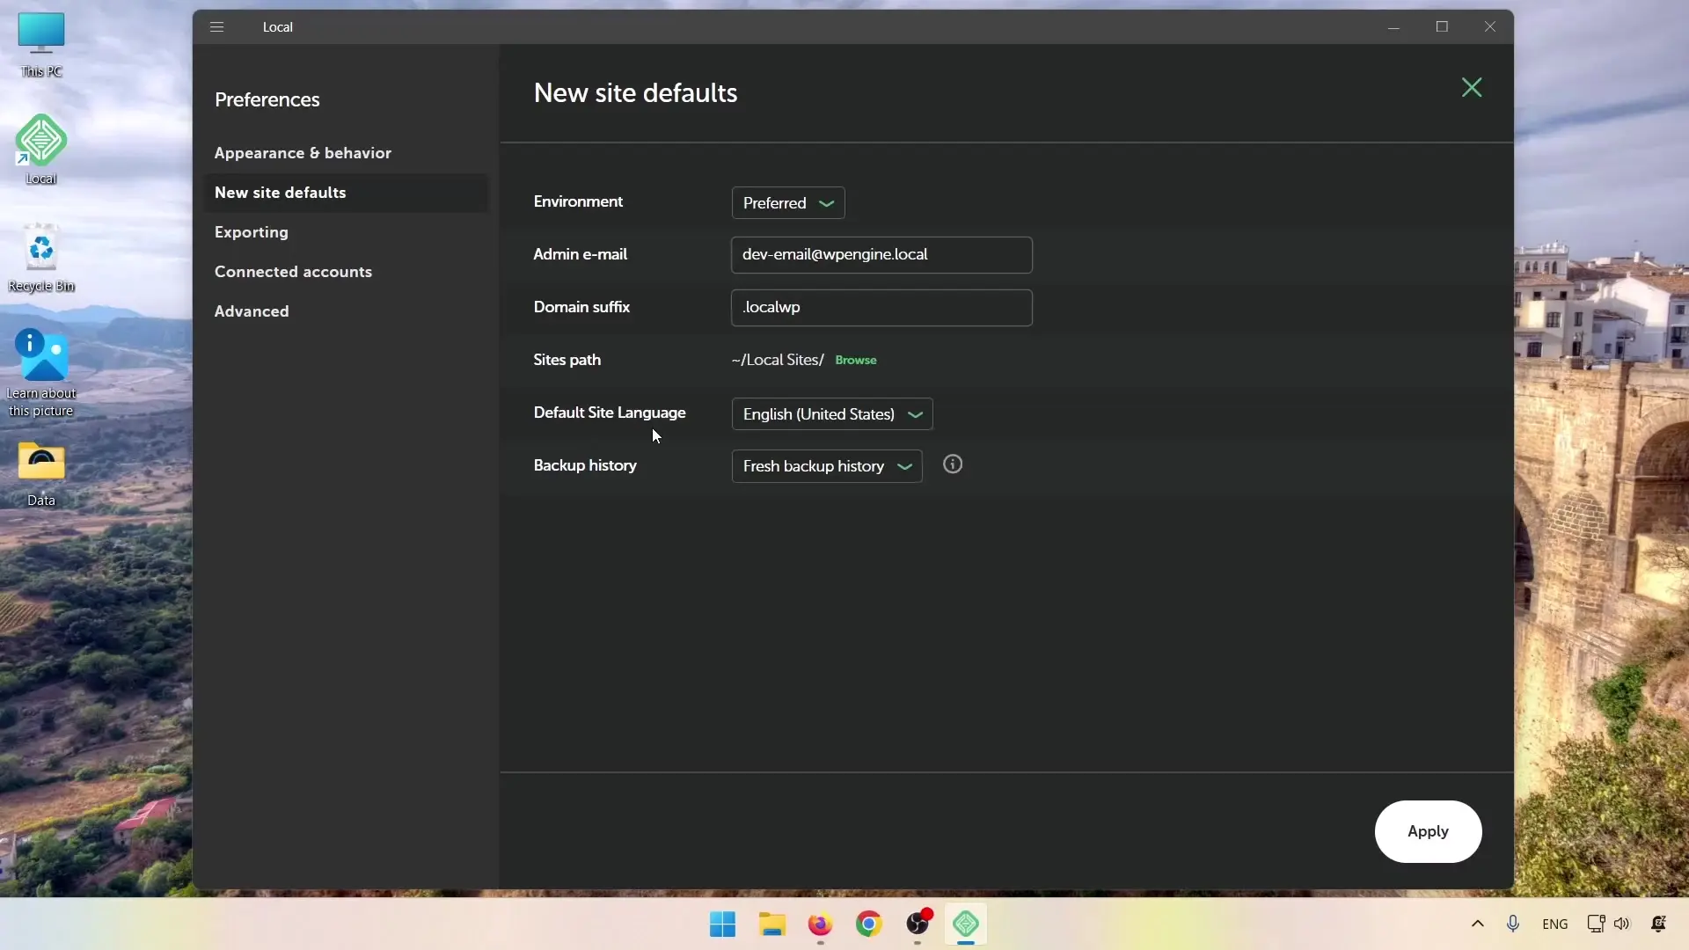Click the ENG language indicator in taskbar

[x=1554, y=924]
